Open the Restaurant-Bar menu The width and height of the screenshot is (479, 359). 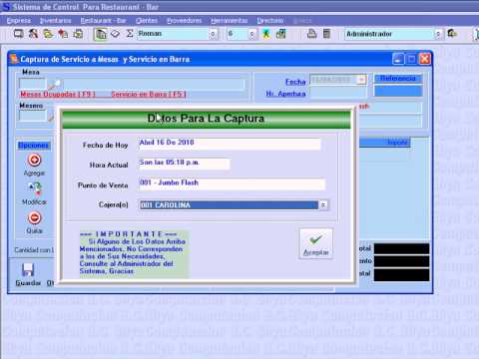coord(103,21)
